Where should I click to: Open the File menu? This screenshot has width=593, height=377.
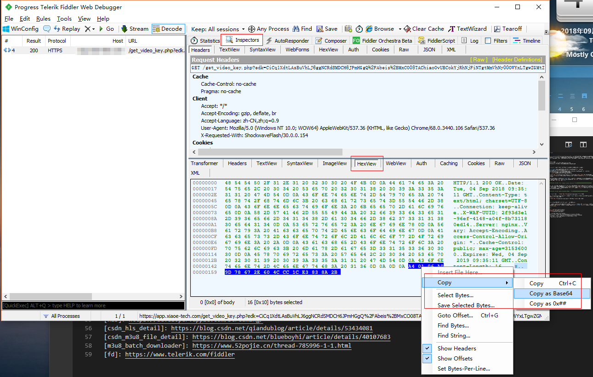pos(9,19)
